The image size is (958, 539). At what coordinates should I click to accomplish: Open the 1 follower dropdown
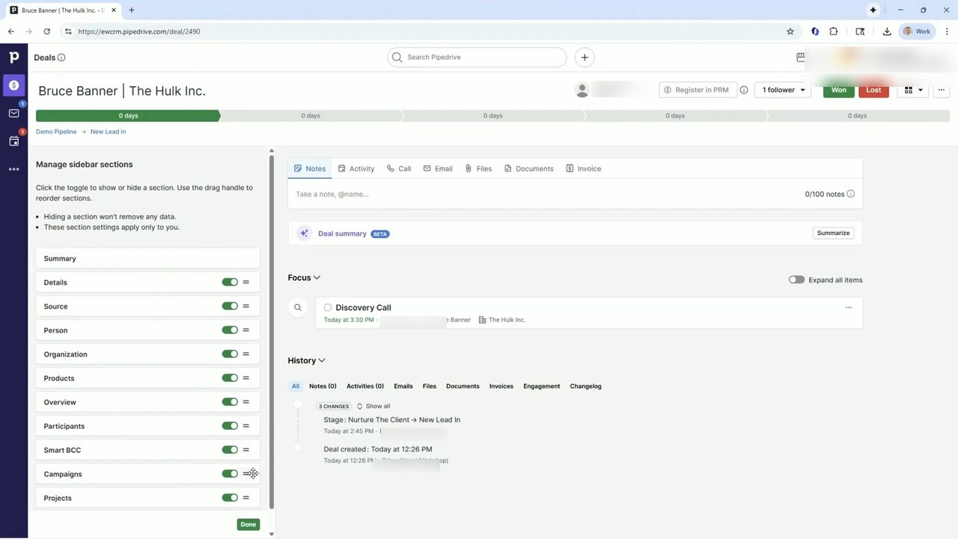(x=784, y=90)
